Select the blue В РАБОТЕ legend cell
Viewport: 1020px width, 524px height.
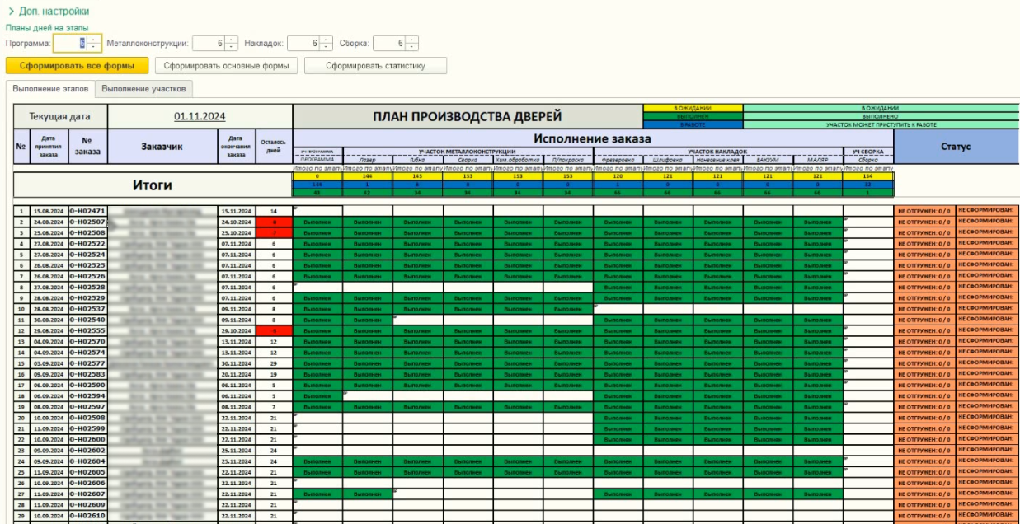(692, 124)
